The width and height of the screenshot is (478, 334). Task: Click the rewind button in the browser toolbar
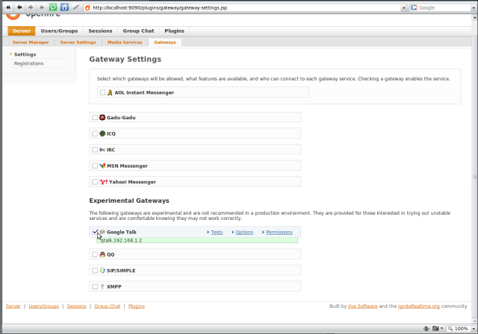coord(8,7)
